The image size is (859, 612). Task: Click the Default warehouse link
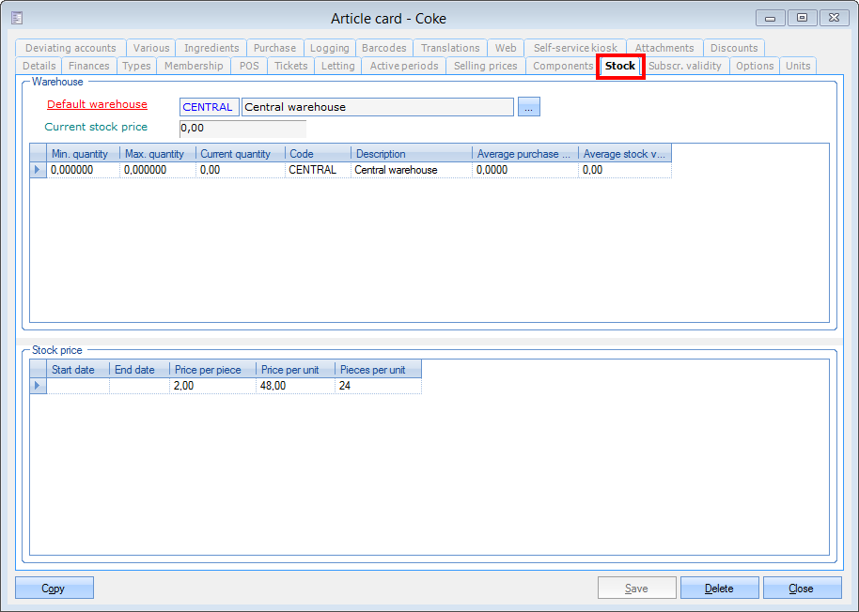click(x=97, y=104)
